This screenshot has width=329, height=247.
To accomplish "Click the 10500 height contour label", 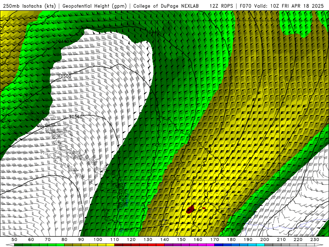I will coord(65,76).
